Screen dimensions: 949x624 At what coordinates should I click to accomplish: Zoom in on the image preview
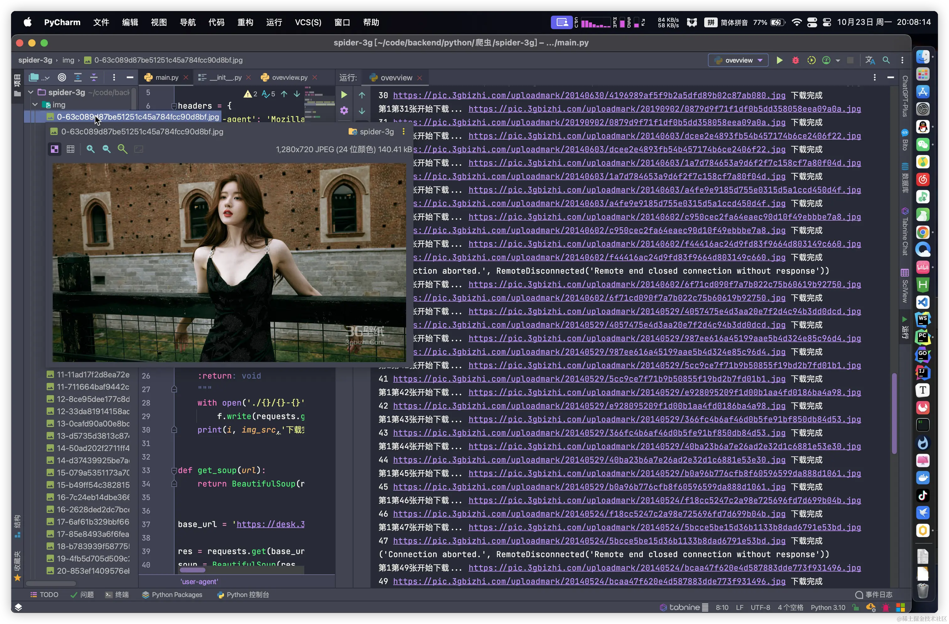(90, 149)
